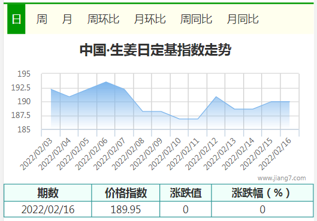Click the 192.5 y-axis value

21,87
